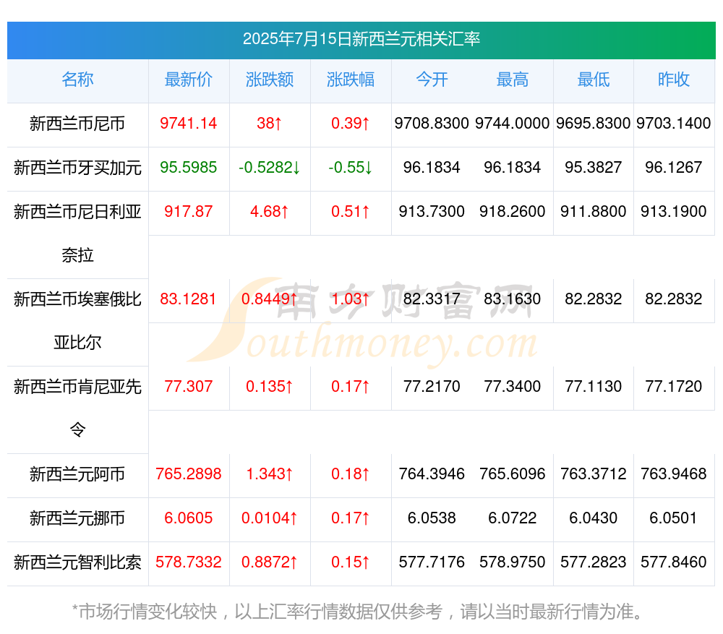
Task: Click previous close 763.9468
Action: [x=674, y=474]
